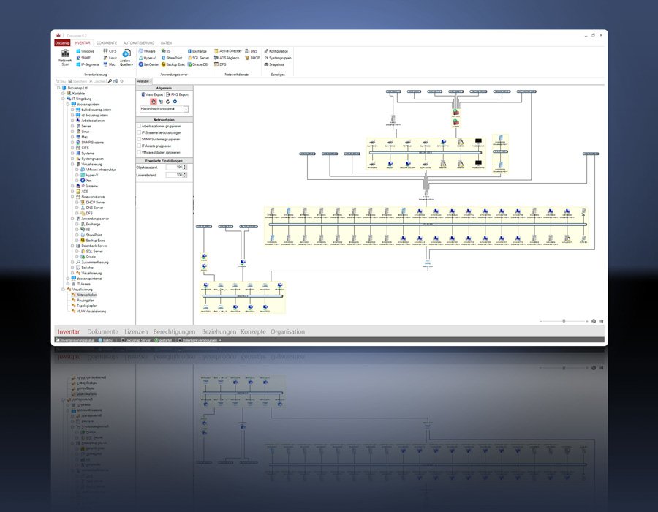658x512 pixels.
Task: Select Linux inventory in ribbon
Action: pyautogui.click(x=110, y=58)
